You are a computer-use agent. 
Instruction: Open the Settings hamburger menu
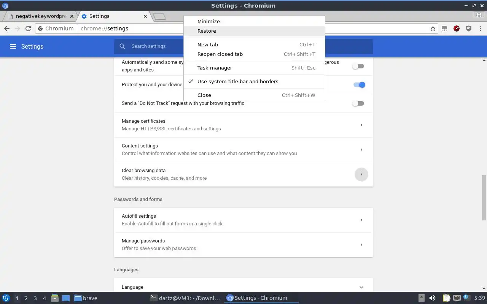(x=13, y=46)
